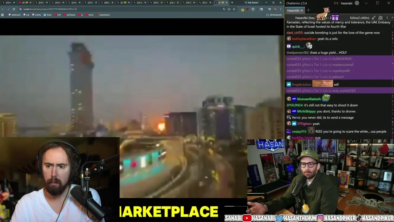Open the intros bookmark
Screen dimensions: 394x222
(x=90, y=15)
